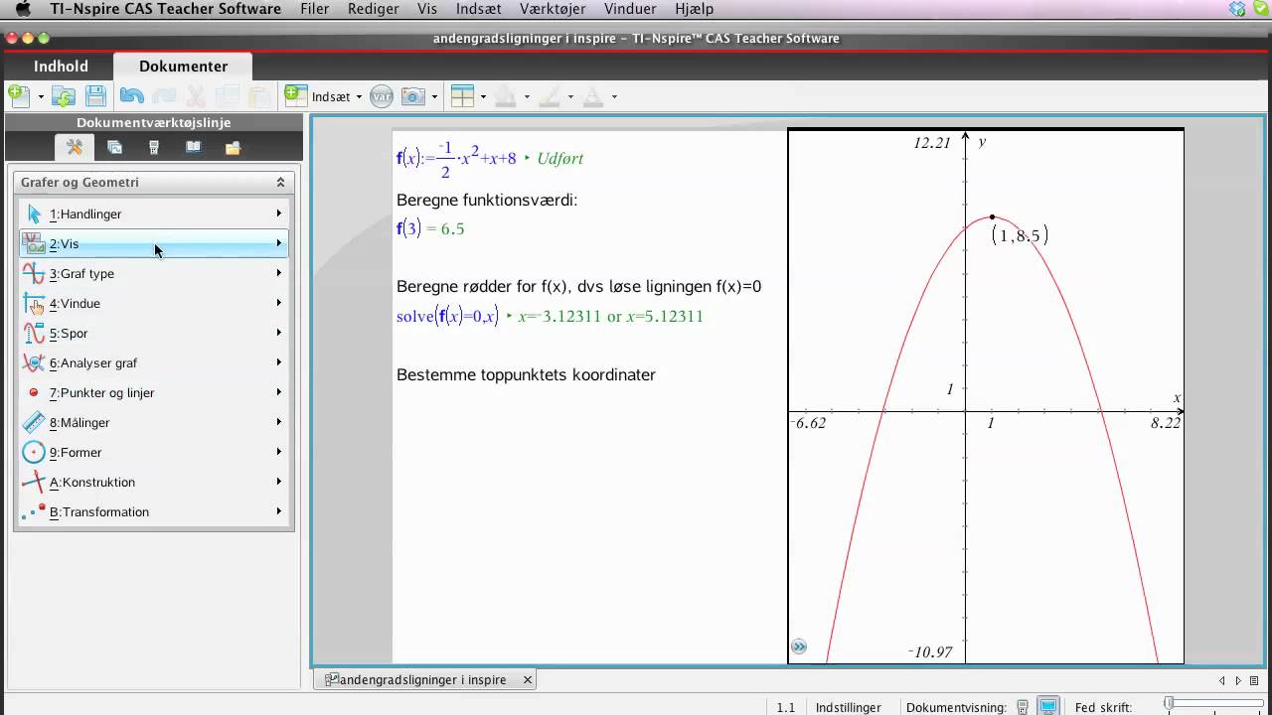Image resolution: width=1272 pixels, height=715 pixels.
Task: Collapse the Grafer og Geometri panel
Action: point(280,182)
